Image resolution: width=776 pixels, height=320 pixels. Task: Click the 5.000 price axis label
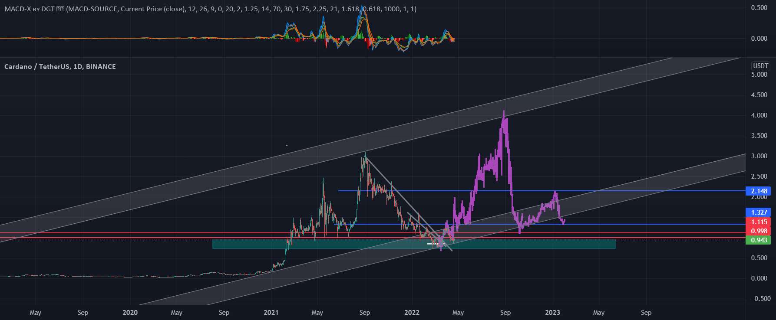(759, 75)
